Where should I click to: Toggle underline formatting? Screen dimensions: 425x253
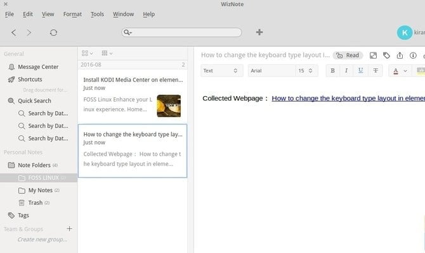point(361,71)
